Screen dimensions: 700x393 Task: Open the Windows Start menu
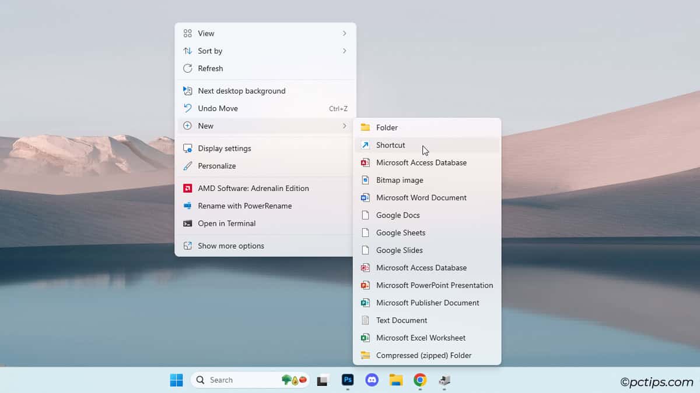[x=176, y=380]
